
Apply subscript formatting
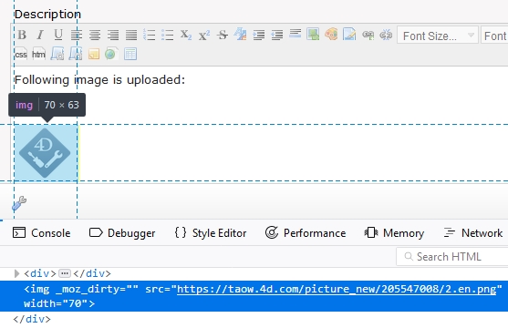[x=186, y=35]
